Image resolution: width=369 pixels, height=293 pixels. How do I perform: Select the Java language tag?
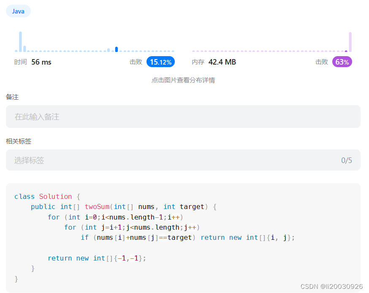pyautogui.click(x=18, y=11)
